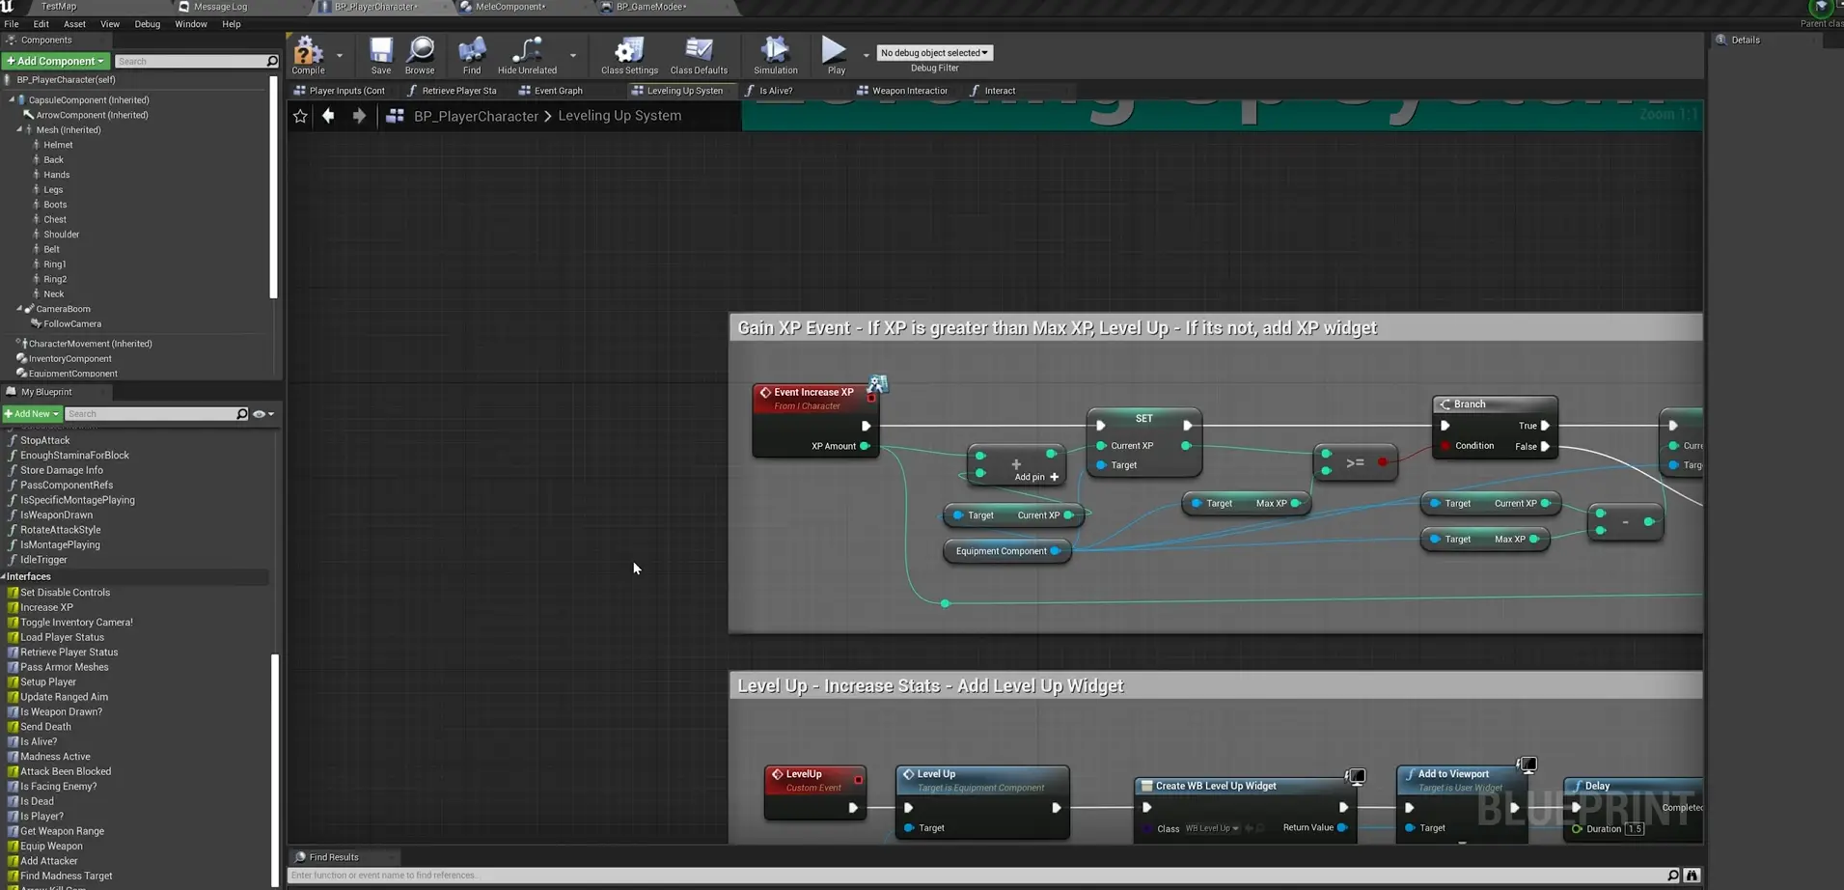Switch to the Event Graph tab
Screen dimensions: 1844x890
point(558,91)
